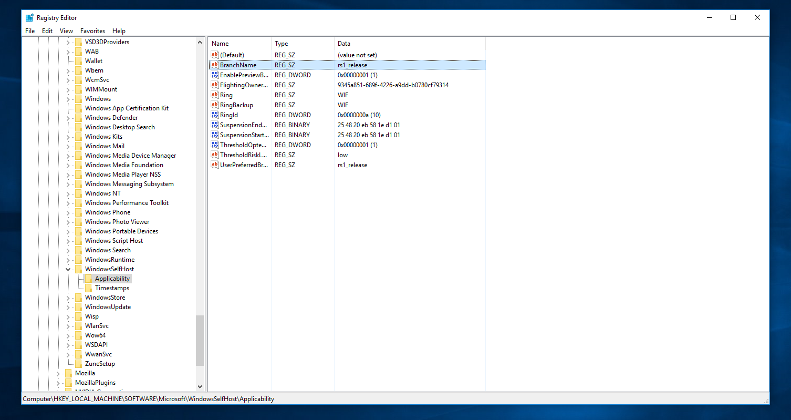Screen dimensions: 791x420
Task: Click the 'low' data value
Action: coord(342,155)
